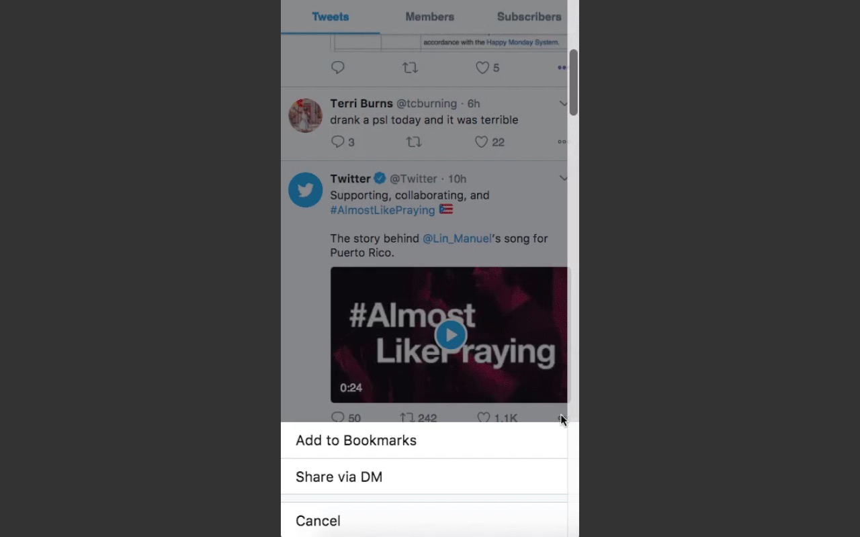This screenshot has height=537, width=860.
Task: Reply to Terri Burns' psl tweet
Action: [x=338, y=142]
